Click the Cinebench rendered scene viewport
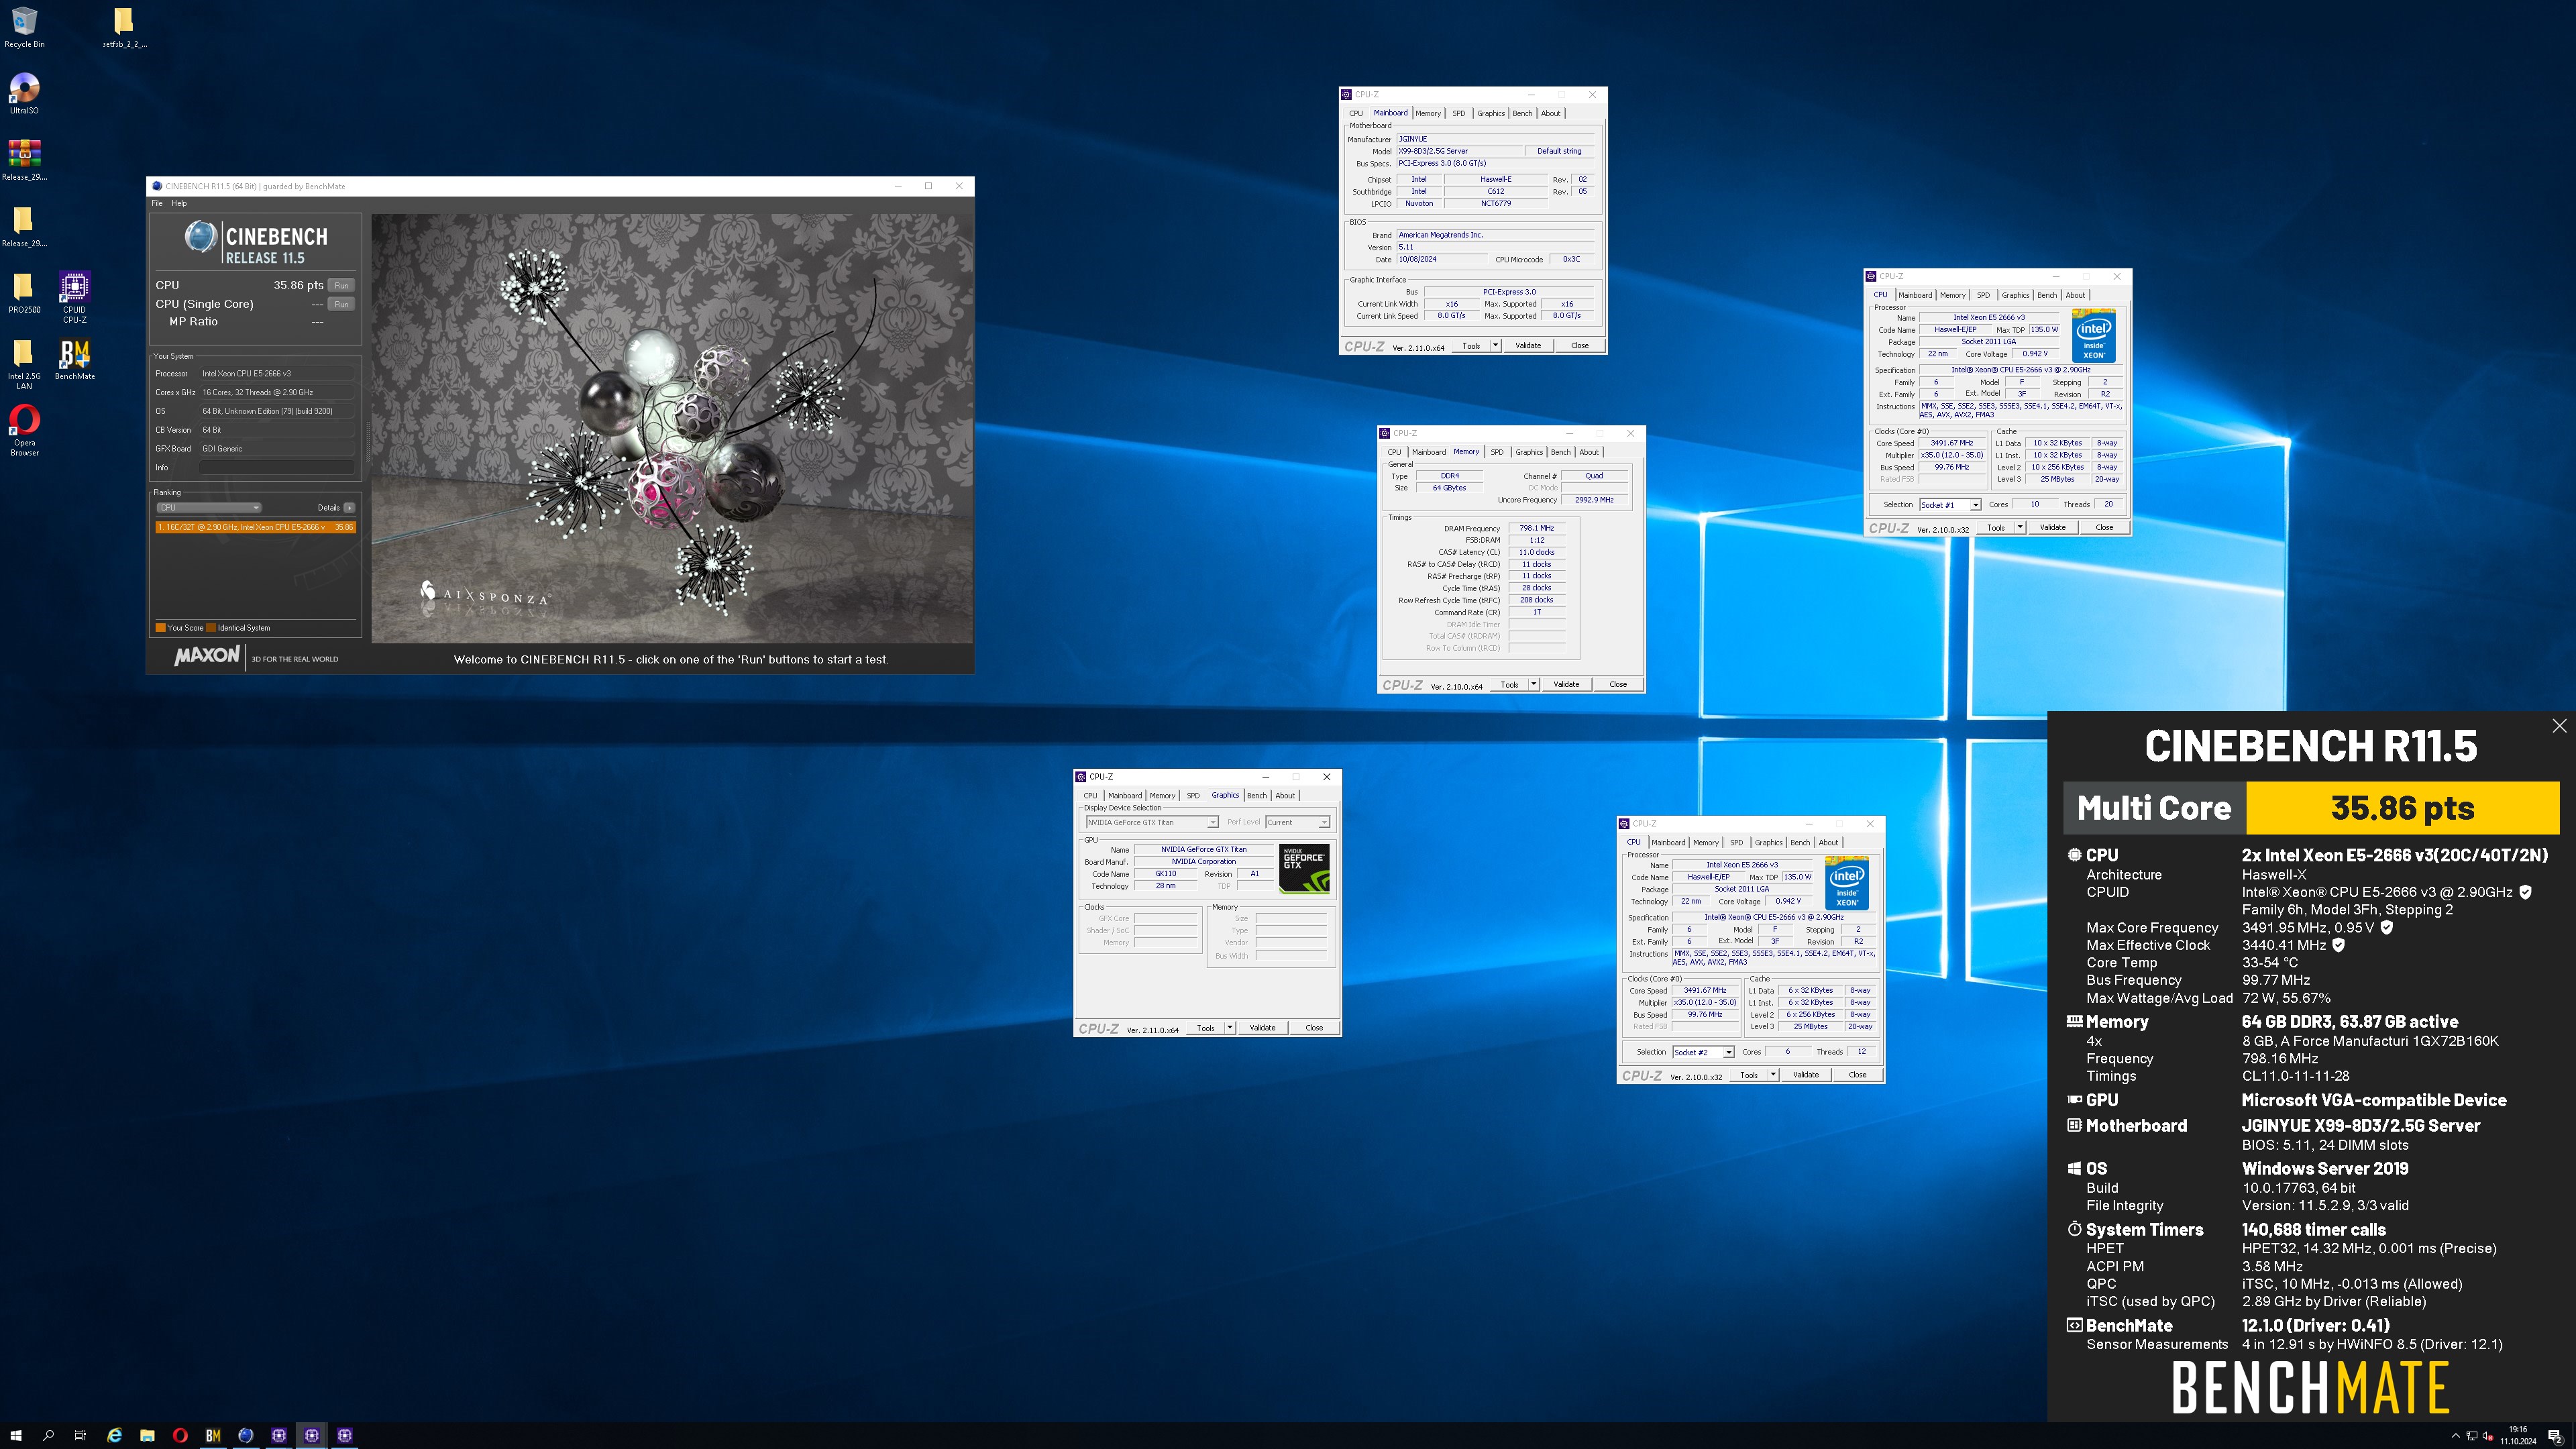The height and width of the screenshot is (1449, 2576). (671, 428)
